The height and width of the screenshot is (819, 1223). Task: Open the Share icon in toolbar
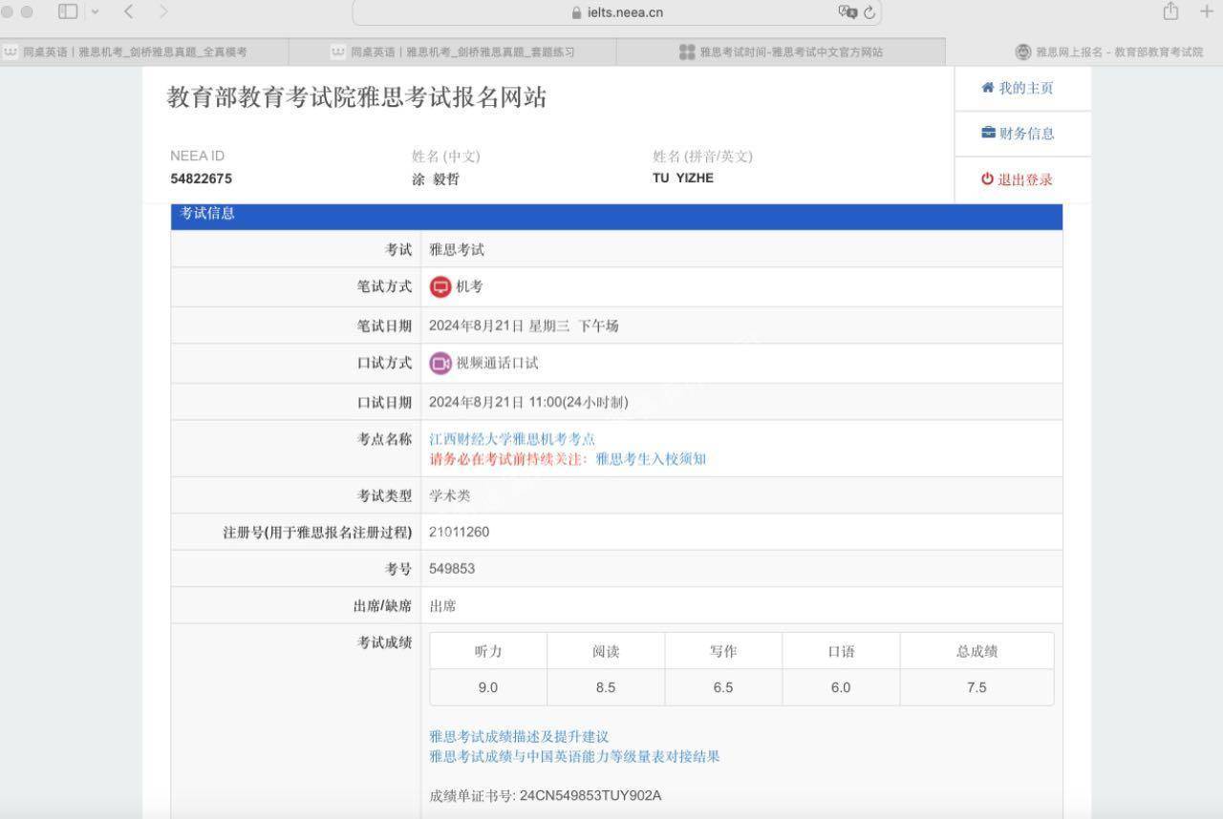1170,11
